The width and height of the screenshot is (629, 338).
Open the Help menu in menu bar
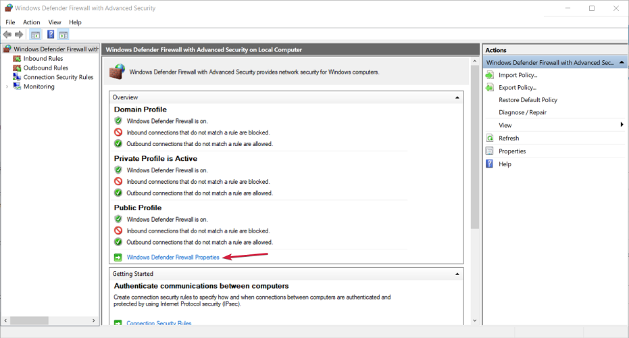click(75, 22)
